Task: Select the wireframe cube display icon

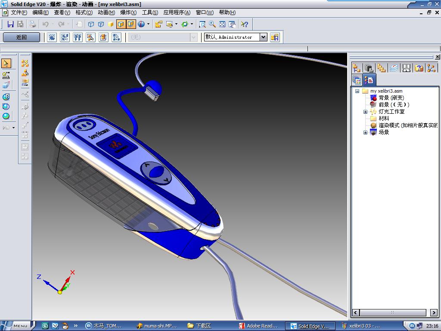Action: click(91, 24)
